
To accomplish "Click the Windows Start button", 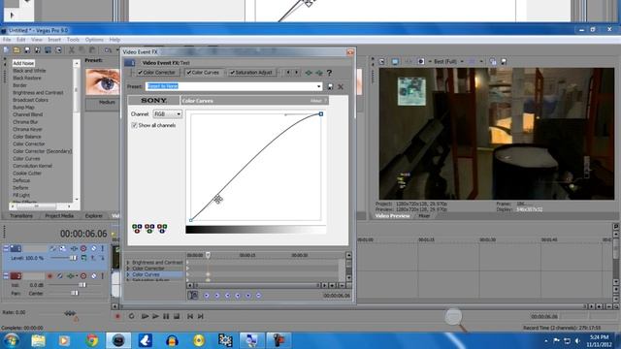I will 11,340.
